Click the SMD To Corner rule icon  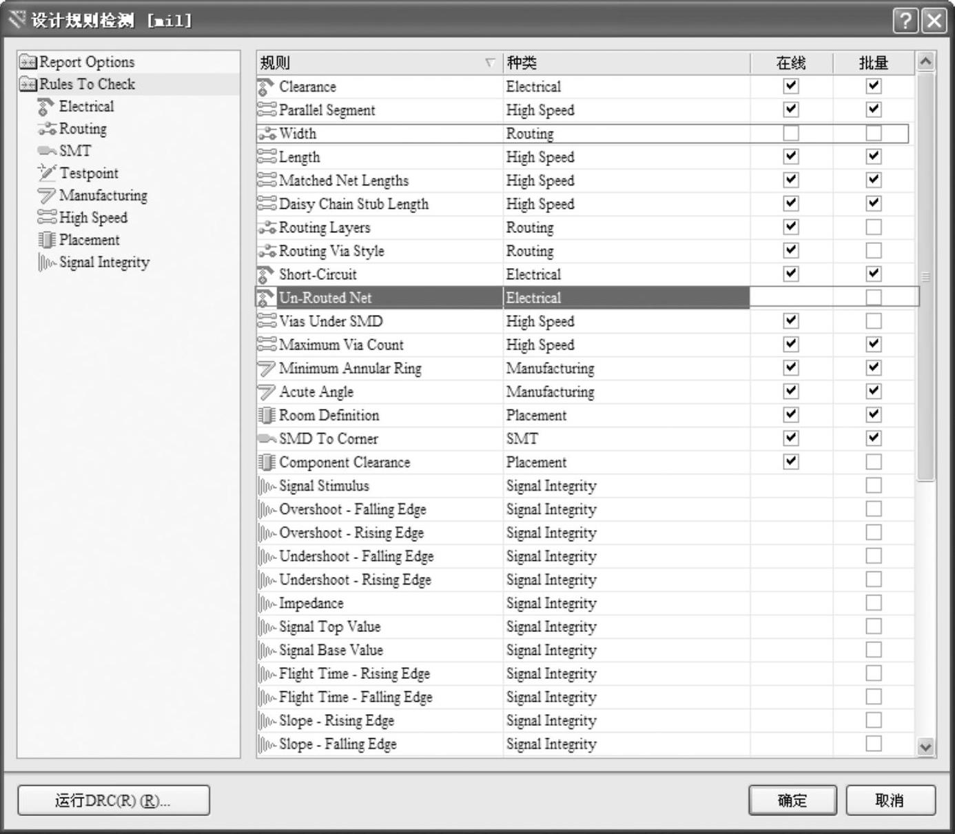(x=267, y=439)
